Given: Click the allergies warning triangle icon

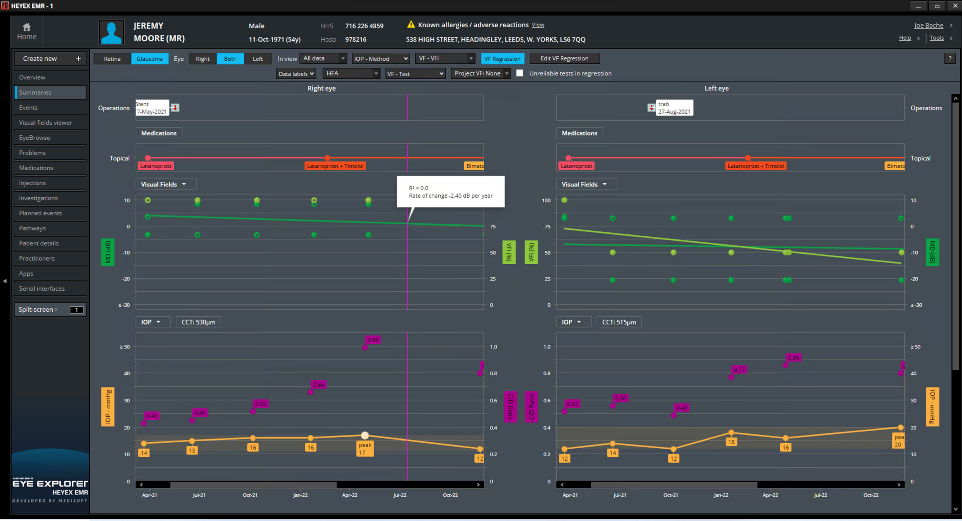Looking at the screenshot, I should (x=411, y=25).
